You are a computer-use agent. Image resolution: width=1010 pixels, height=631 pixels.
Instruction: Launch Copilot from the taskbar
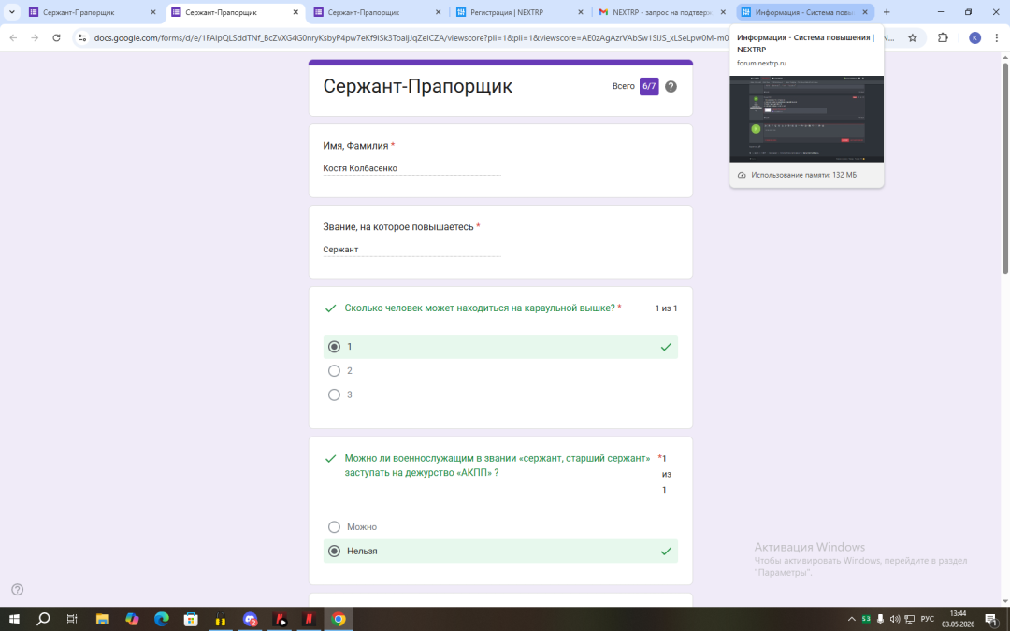132,619
